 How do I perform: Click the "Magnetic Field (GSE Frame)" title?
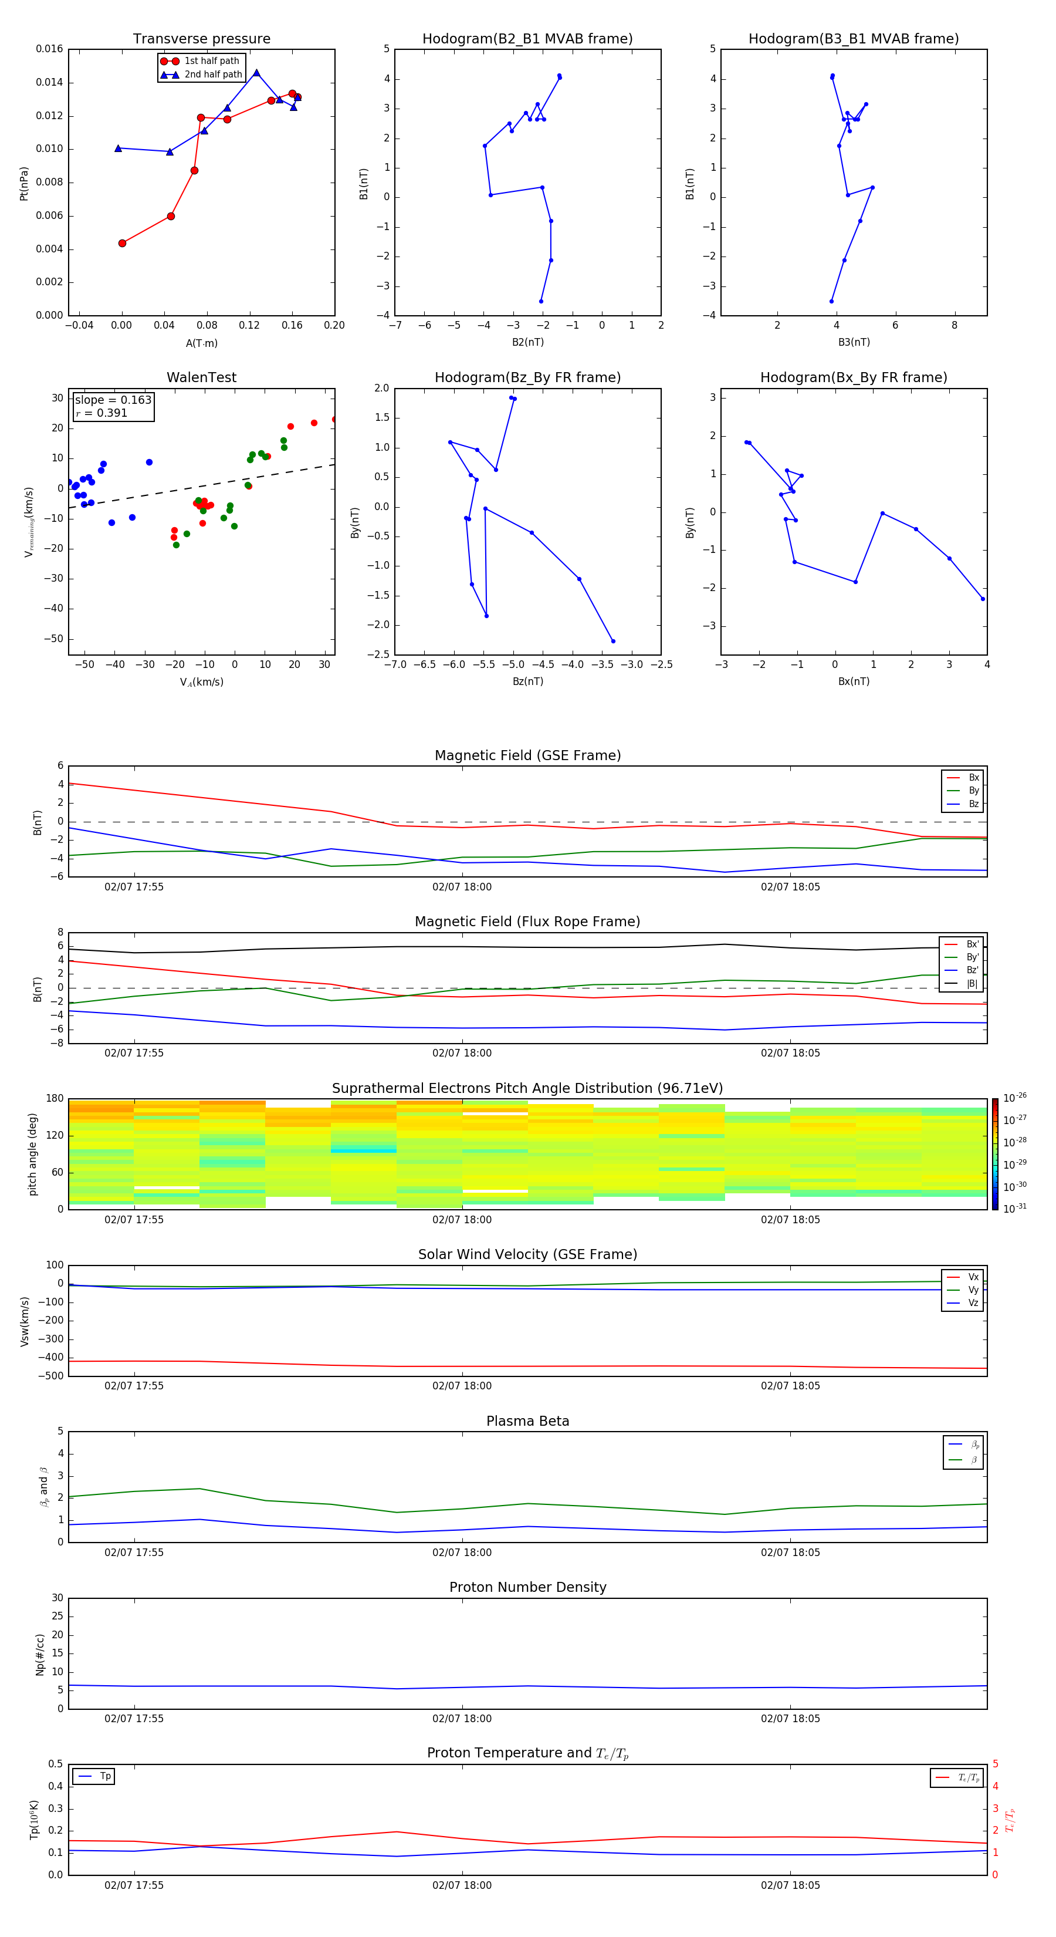(x=527, y=755)
